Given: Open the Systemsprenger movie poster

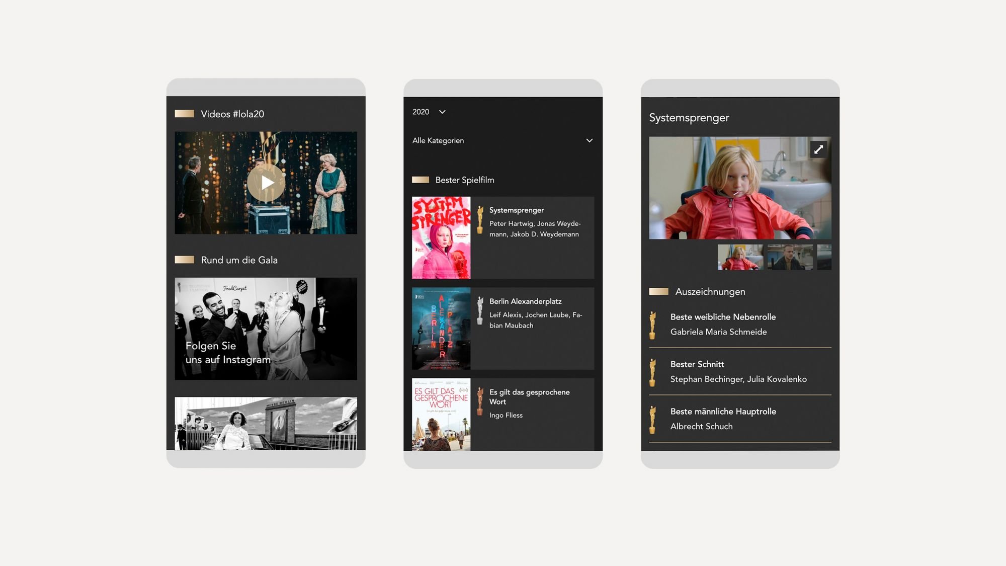Looking at the screenshot, I should [441, 237].
